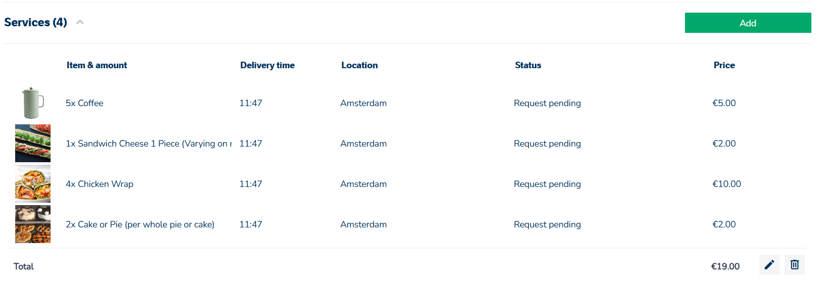This screenshot has width=823, height=283.
Task: Click the Services (4) heading
Action: [x=36, y=22]
